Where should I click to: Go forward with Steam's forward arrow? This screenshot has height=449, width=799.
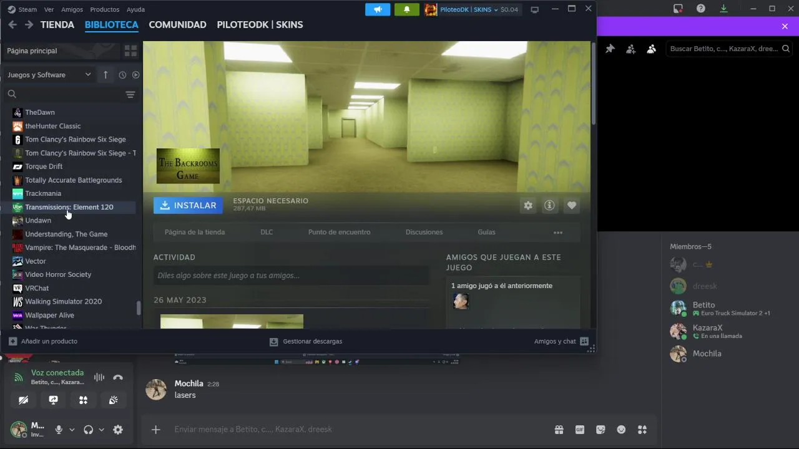(x=29, y=24)
